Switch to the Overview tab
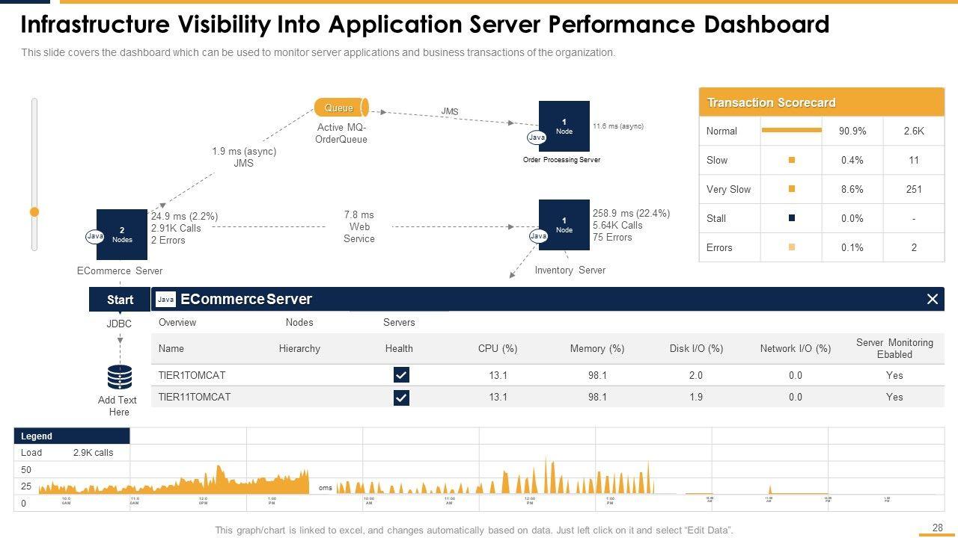958x538 pixels. tap(177, 323)
